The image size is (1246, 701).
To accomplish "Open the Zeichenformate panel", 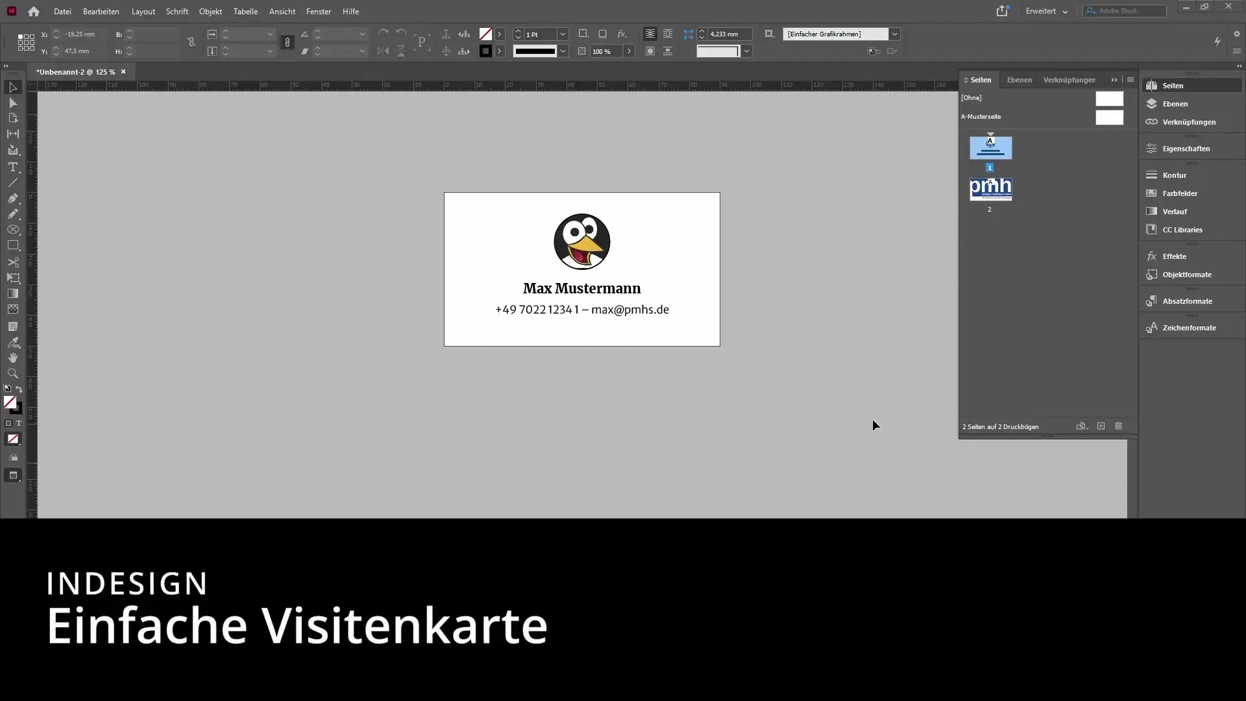I will [1189, 328].
